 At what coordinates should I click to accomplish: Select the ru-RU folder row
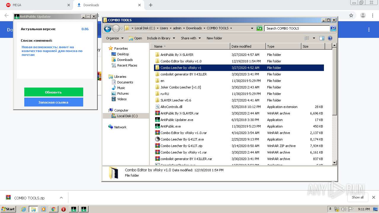[239, 94]
